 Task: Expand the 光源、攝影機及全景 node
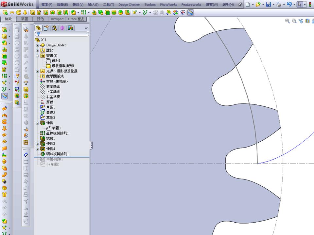click(x=37, y=71)
